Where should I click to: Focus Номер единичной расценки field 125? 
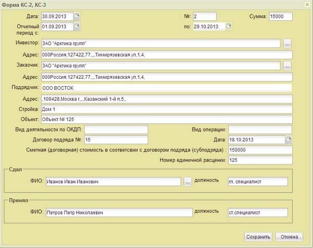[x=260, y=160]
